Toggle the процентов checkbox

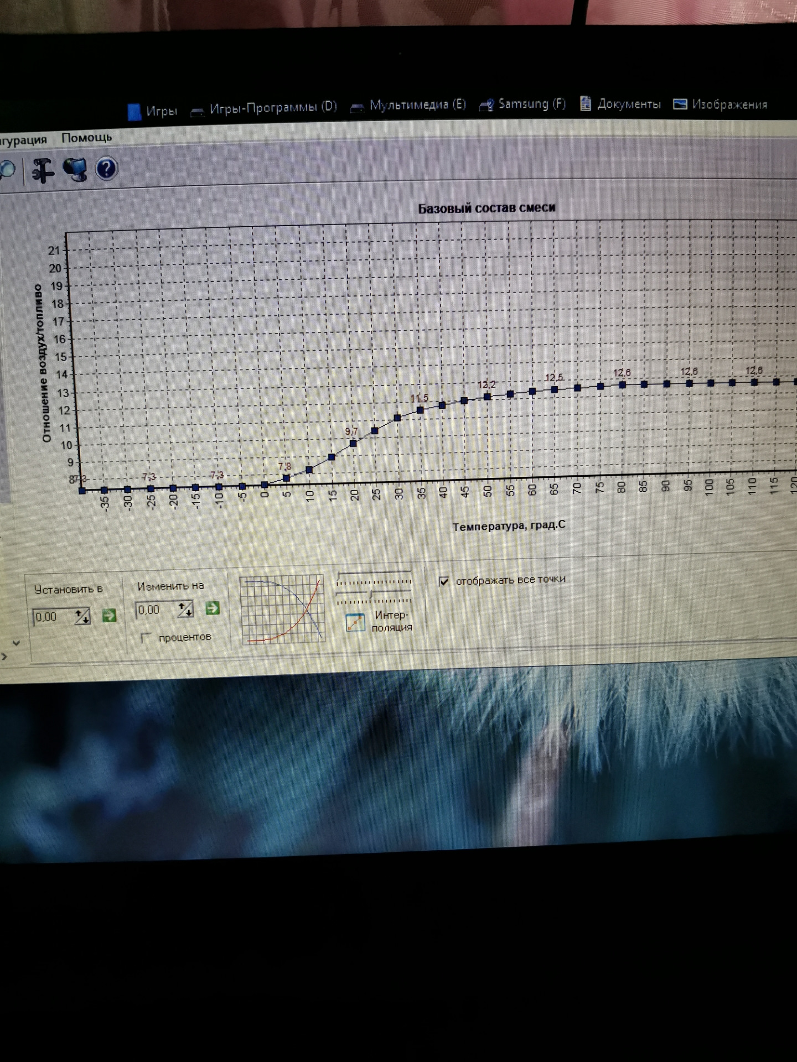[x=146, y=638]
